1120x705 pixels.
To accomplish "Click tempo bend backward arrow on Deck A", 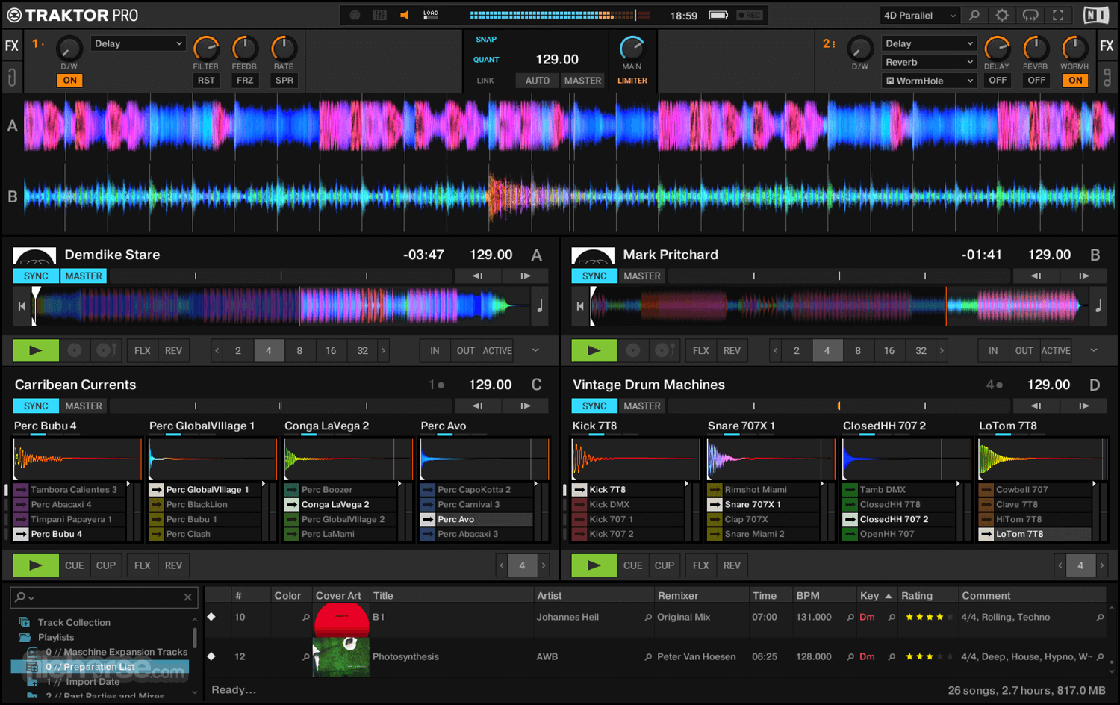I will coord(477,276).
